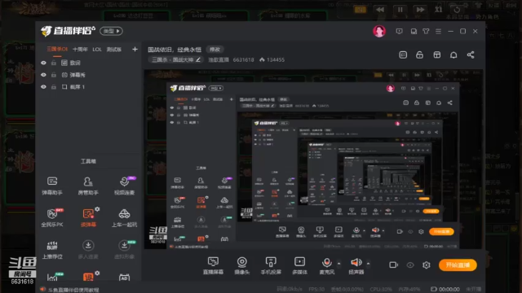
Task: Expand the microphone options arrow
Action: (339, 264)
